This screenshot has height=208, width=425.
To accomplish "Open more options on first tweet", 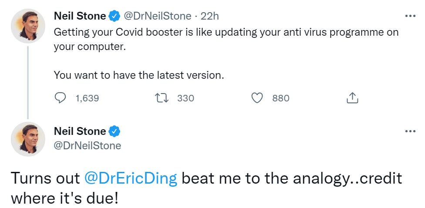I will point(410,16).
